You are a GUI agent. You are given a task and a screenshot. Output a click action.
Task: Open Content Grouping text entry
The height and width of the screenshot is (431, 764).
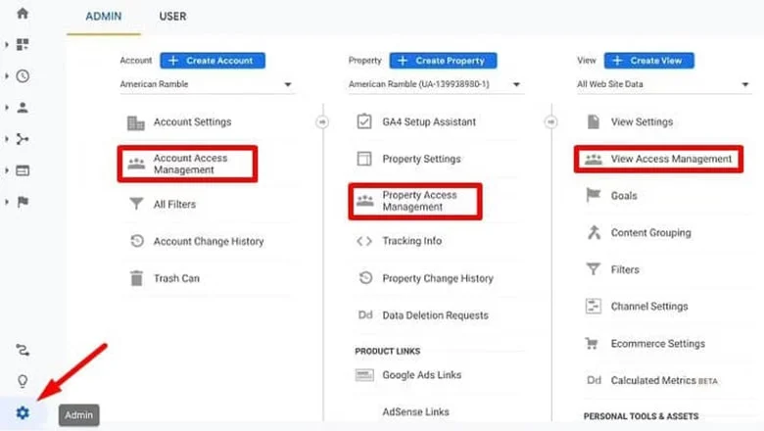pos(651,232)
